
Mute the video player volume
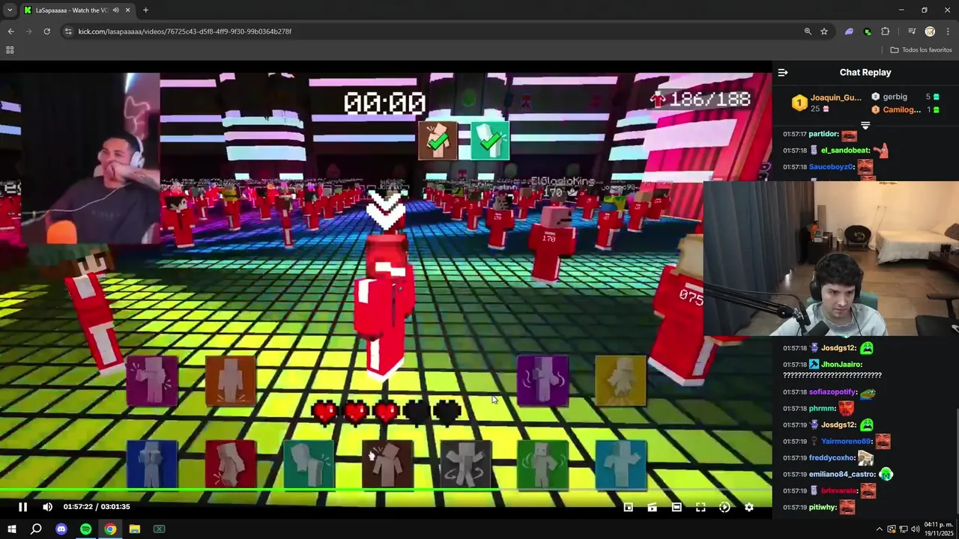47,507
